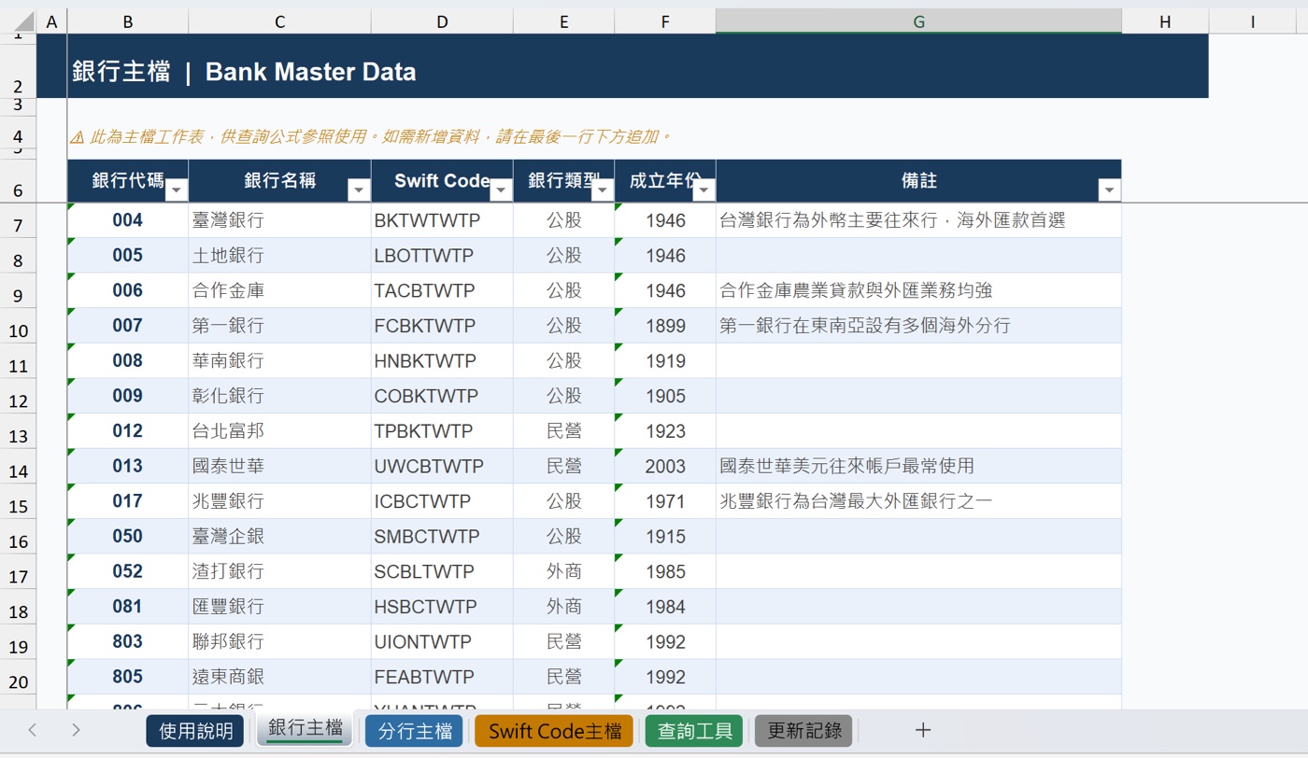Open the 銀行代碼 column filter dropdown
This screenshot has height=758, width=1308.
click(x=176, y=190)
